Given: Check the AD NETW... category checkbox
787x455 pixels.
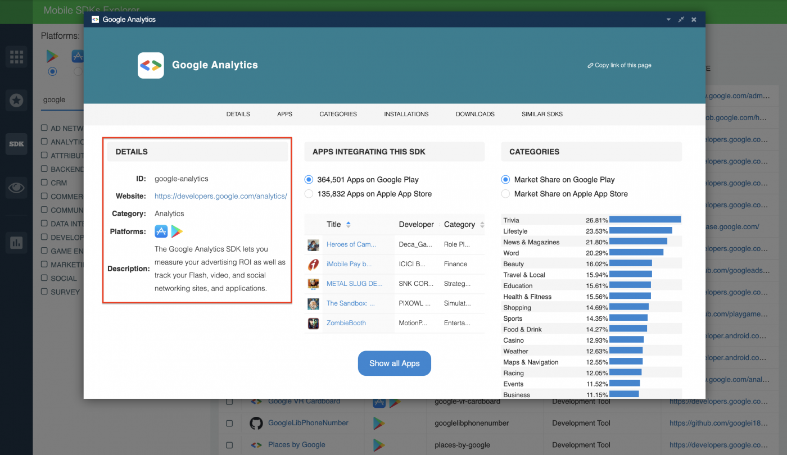Looking at the screenshot, I should pos(44,128).
